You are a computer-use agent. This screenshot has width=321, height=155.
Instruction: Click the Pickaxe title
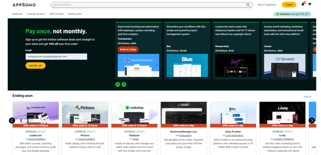85,135
